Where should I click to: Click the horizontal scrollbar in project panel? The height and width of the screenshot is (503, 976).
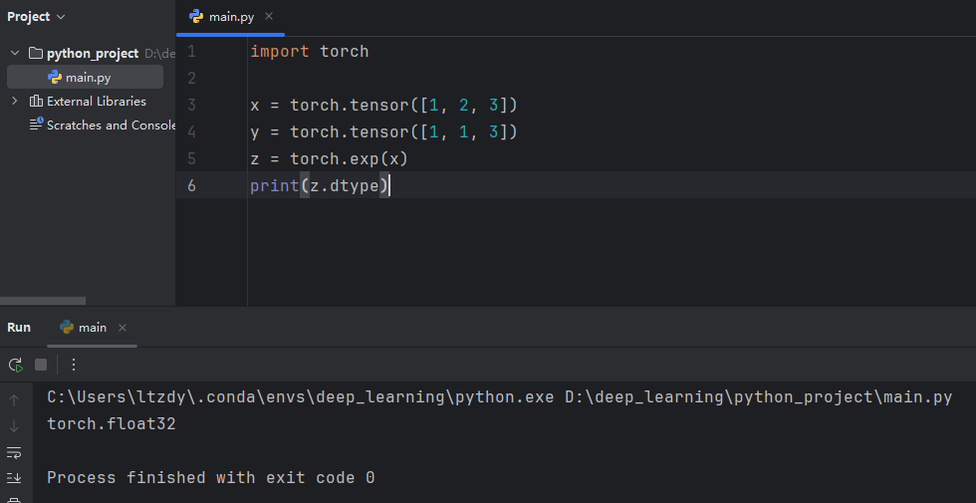(x=42, y=301)
